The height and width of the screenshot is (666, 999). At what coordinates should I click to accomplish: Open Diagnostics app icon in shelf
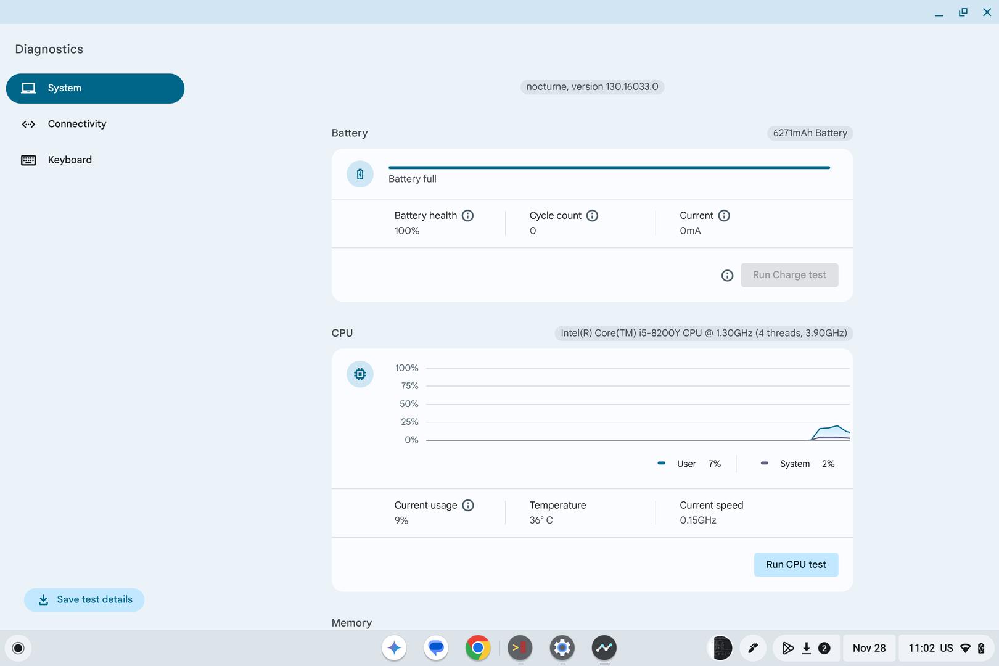coord(604,647)
